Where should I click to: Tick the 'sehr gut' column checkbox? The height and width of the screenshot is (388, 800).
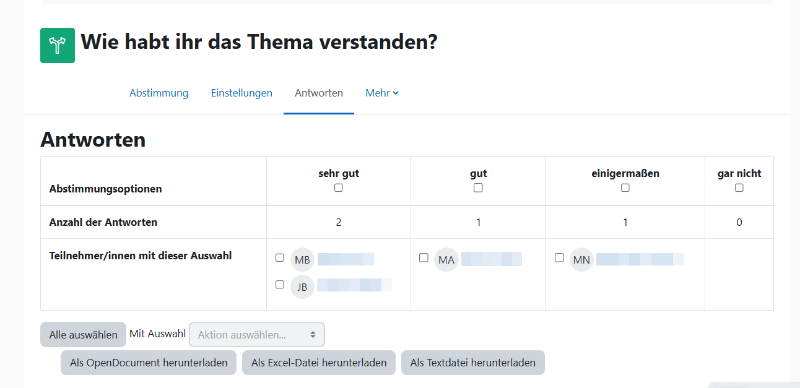coord(339,188)
